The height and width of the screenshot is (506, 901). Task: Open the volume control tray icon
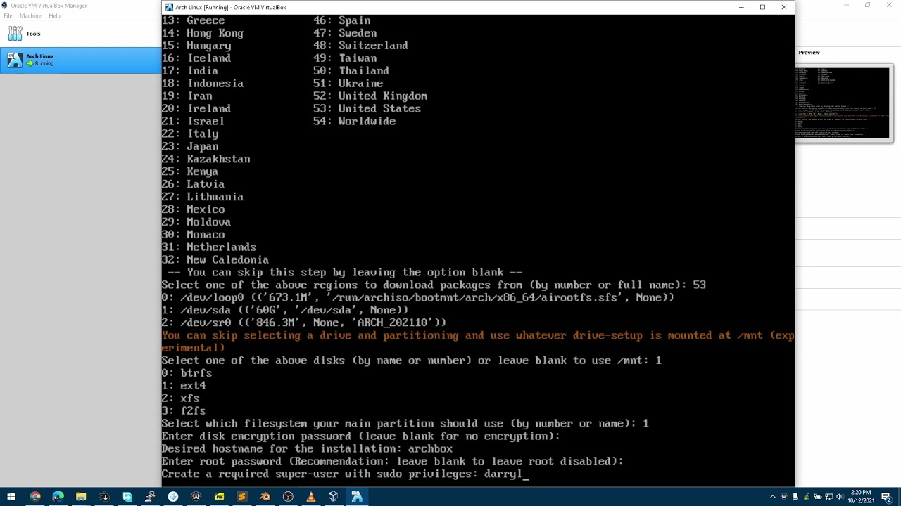(840, 497)
